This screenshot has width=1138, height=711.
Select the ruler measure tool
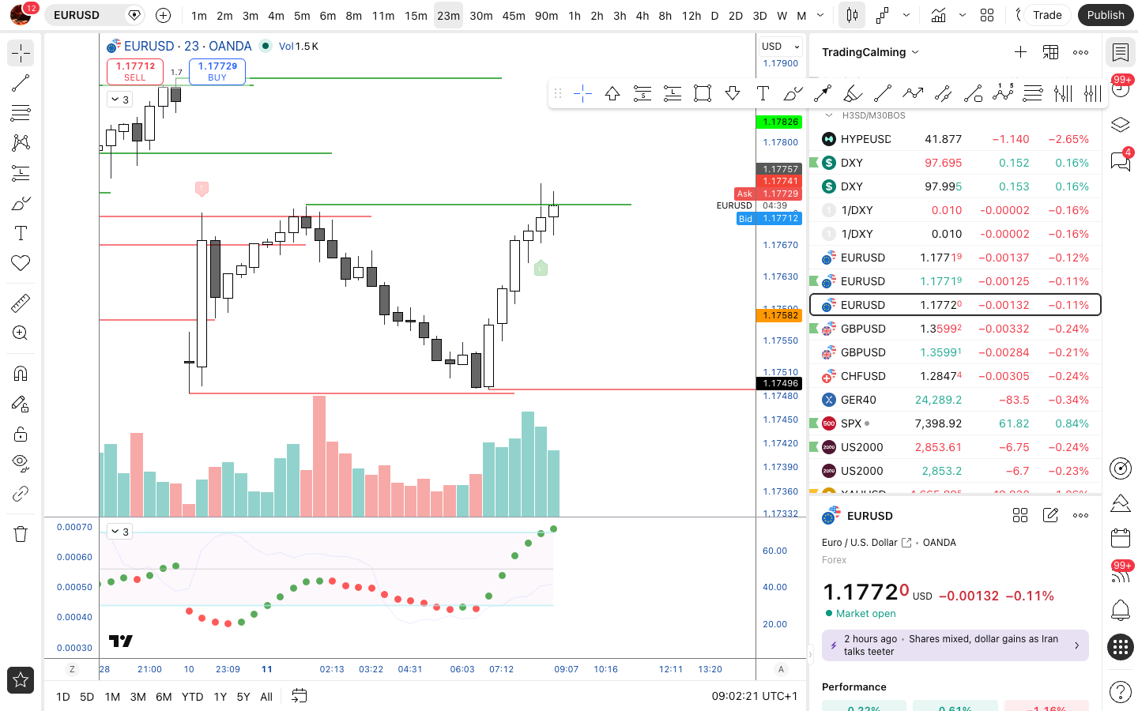point(21,303)
